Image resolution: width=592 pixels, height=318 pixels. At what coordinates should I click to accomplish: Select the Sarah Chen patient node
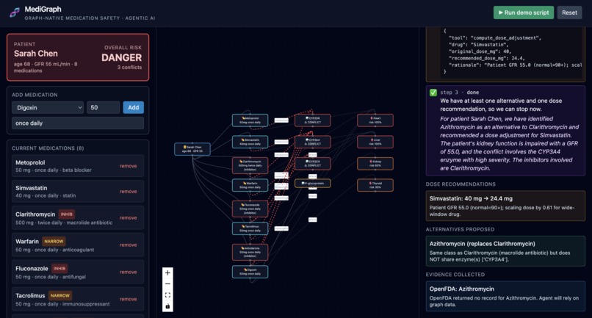tap(192, 149)
